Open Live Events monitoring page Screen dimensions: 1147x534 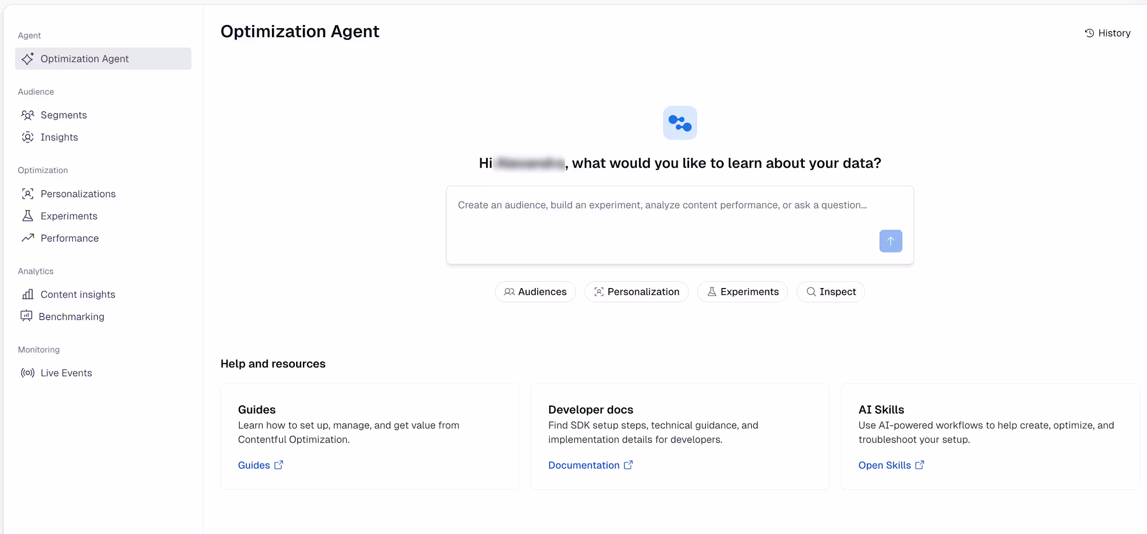coord(103,373)
